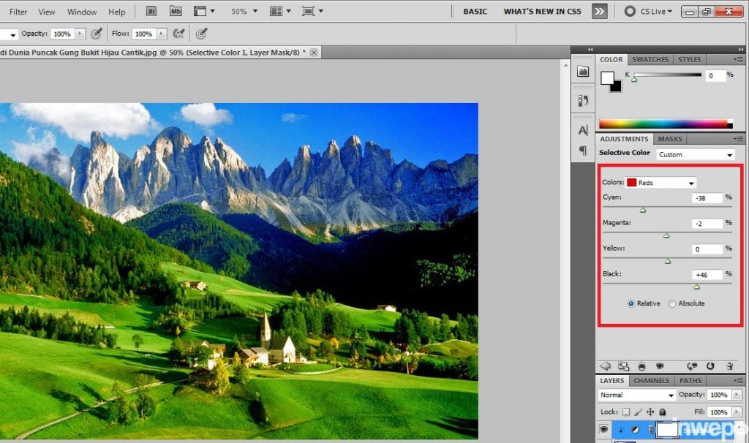
Task: Open the Filter menu
Action: (18, 12)
